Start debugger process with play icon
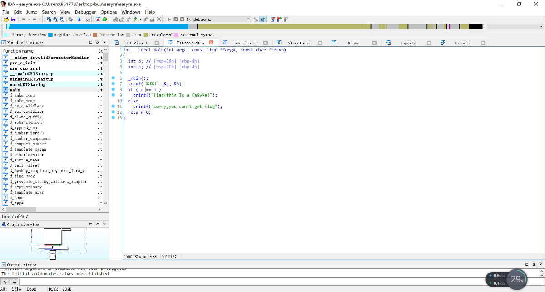Viewport: 545px width, 292px height. (169, 19)
